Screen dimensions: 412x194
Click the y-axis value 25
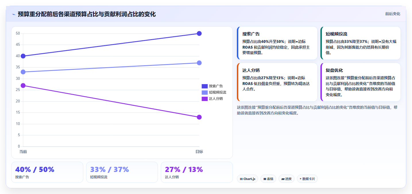(18, 90)
